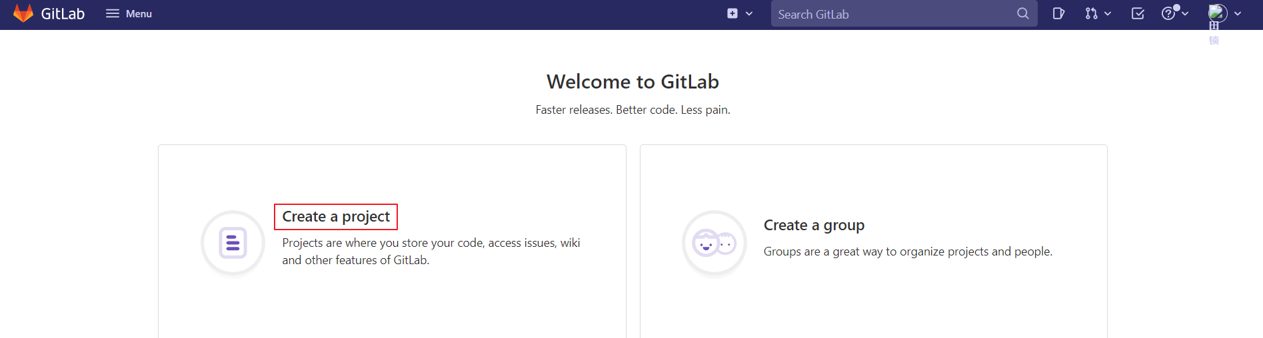Click the Help question mark icon
This screenshot has height=338, width=1263.
pos(1168,13)
